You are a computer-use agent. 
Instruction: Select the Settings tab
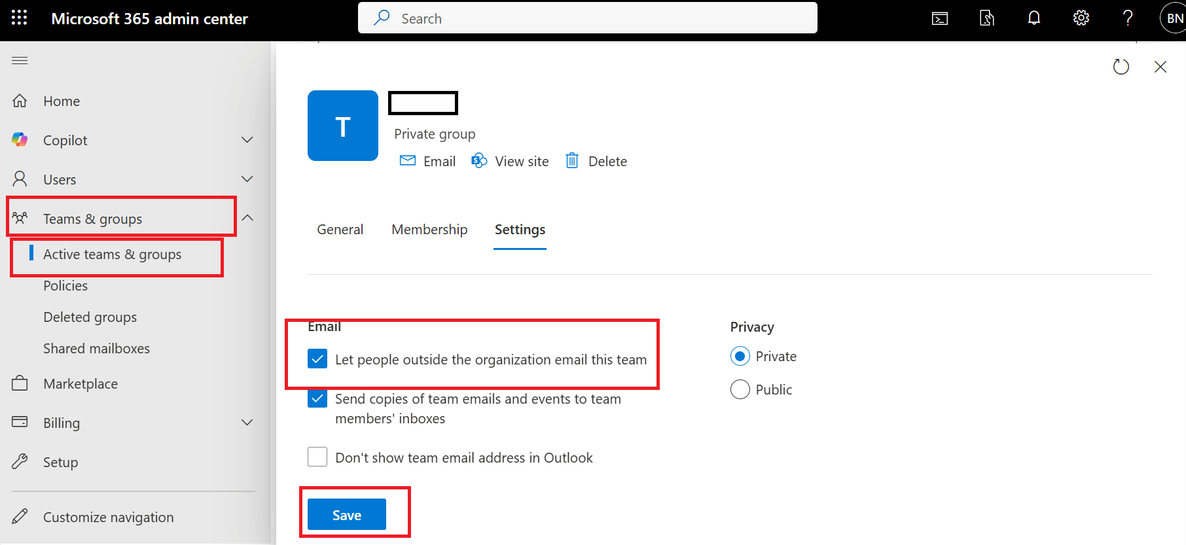pos(520,230)
